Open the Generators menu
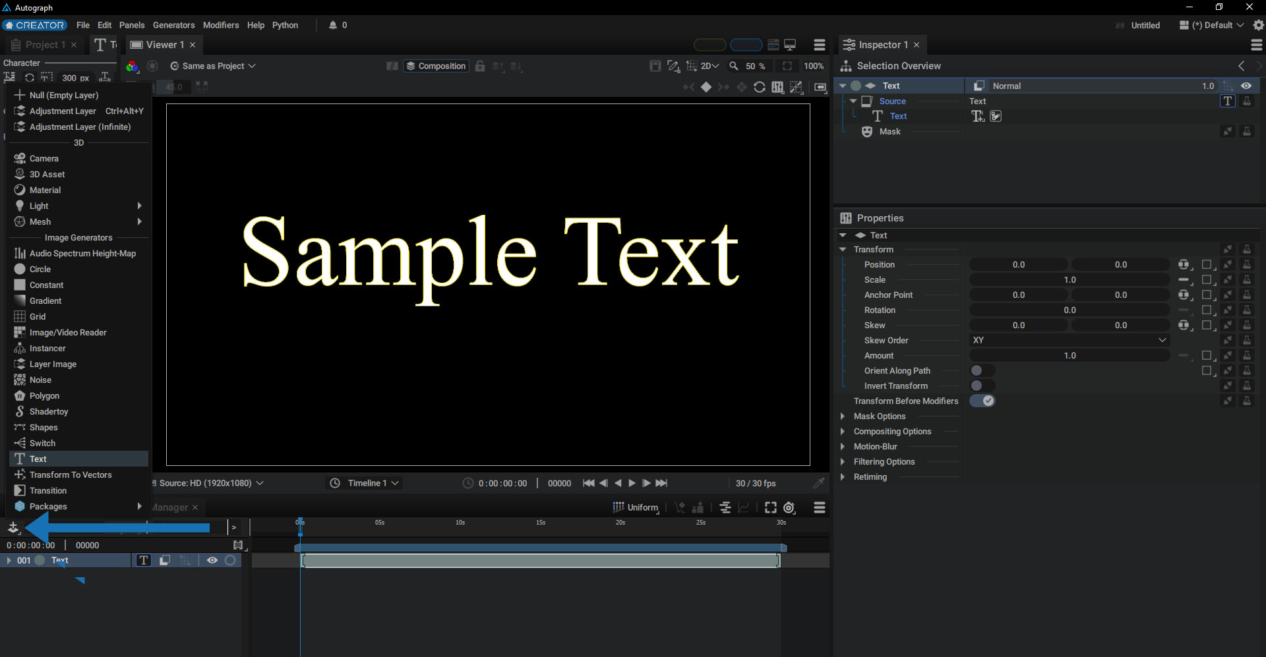This screenshot has height=657, width=1266. 173,25
